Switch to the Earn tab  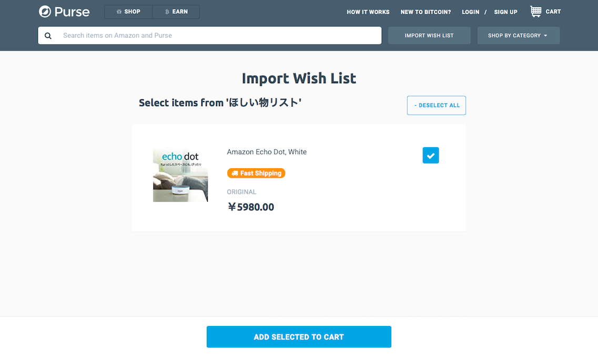[176, 12]
